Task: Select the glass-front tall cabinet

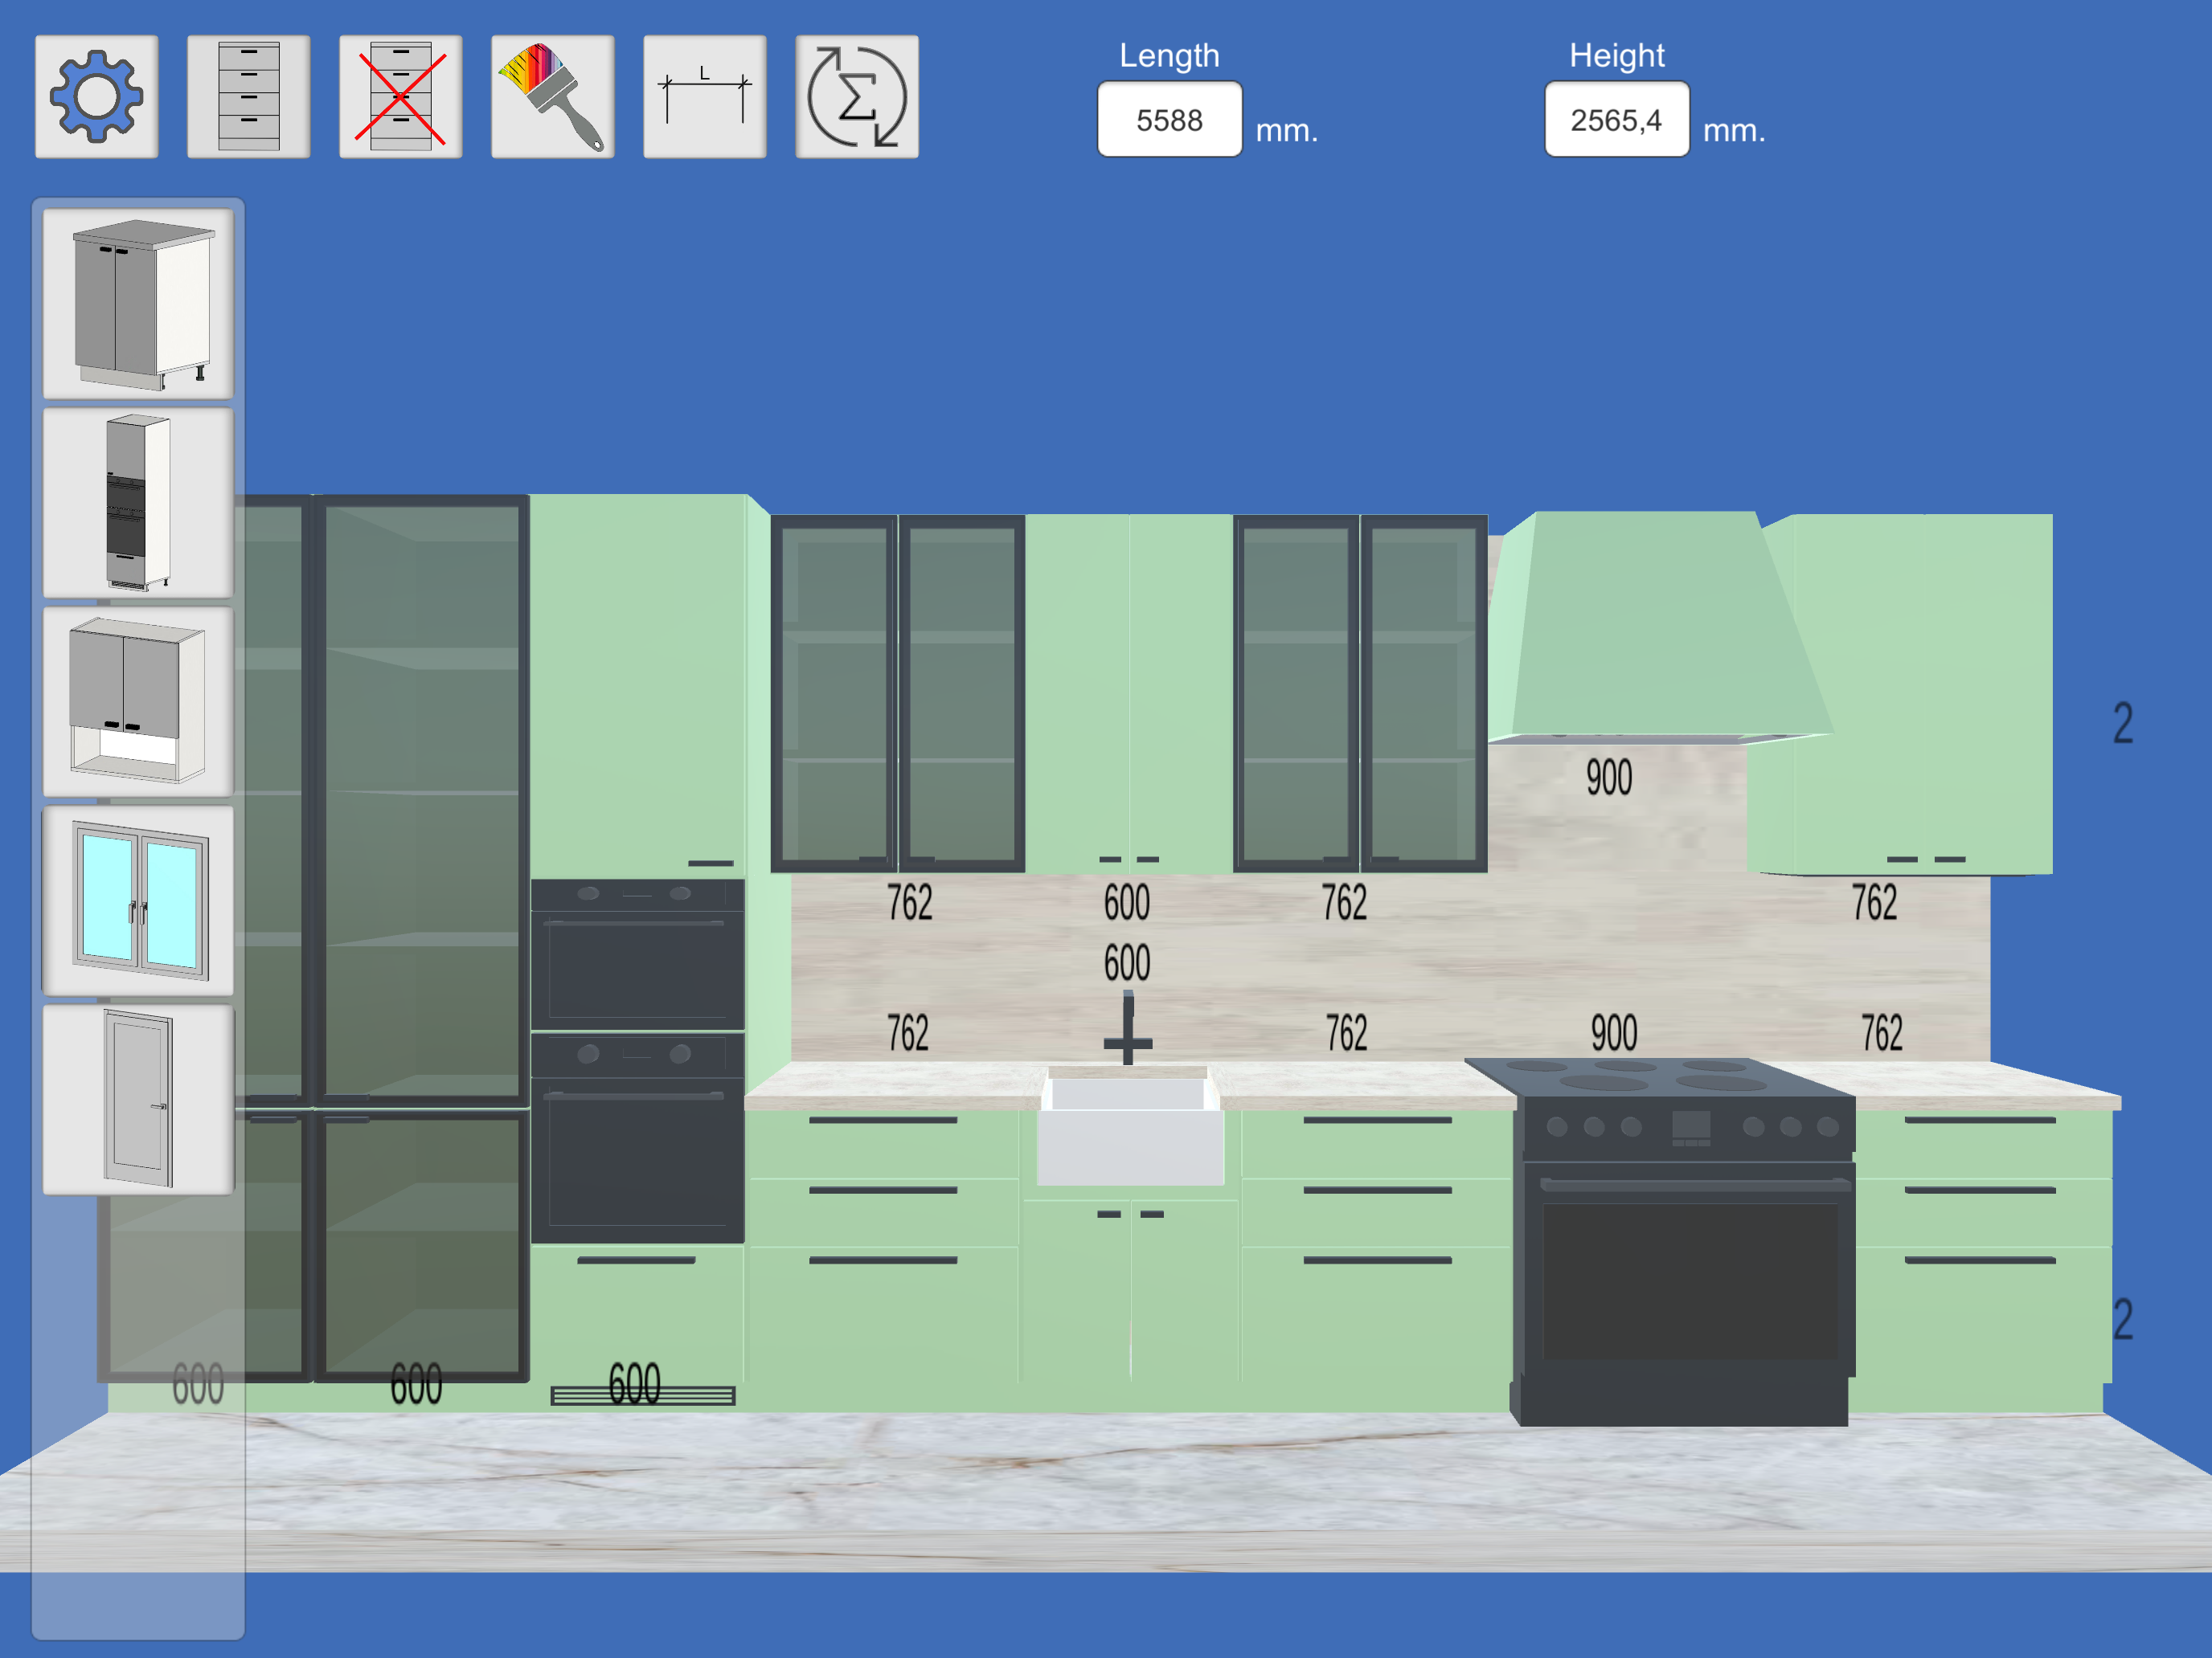Action: [420, 799]
